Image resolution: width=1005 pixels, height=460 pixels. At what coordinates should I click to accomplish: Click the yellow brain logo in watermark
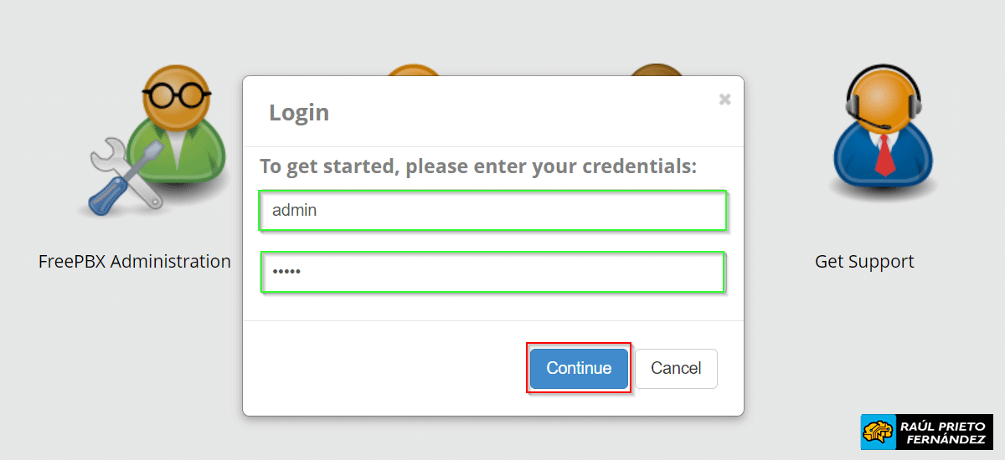coord(879,432)
